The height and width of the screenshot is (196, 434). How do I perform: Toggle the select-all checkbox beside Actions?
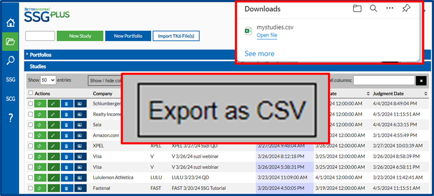pos(31,93)
